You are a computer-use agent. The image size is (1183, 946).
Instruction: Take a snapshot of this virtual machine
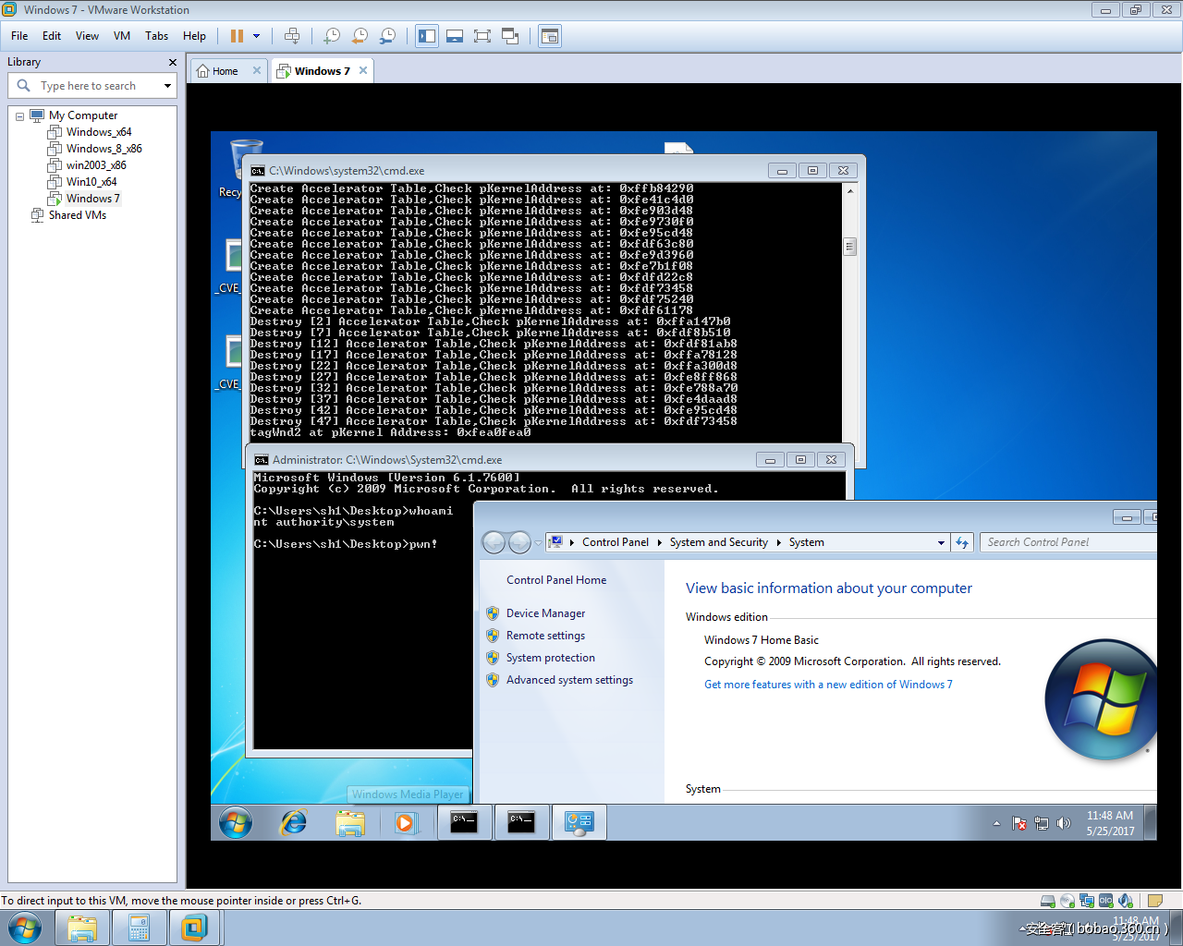point(332,36)
